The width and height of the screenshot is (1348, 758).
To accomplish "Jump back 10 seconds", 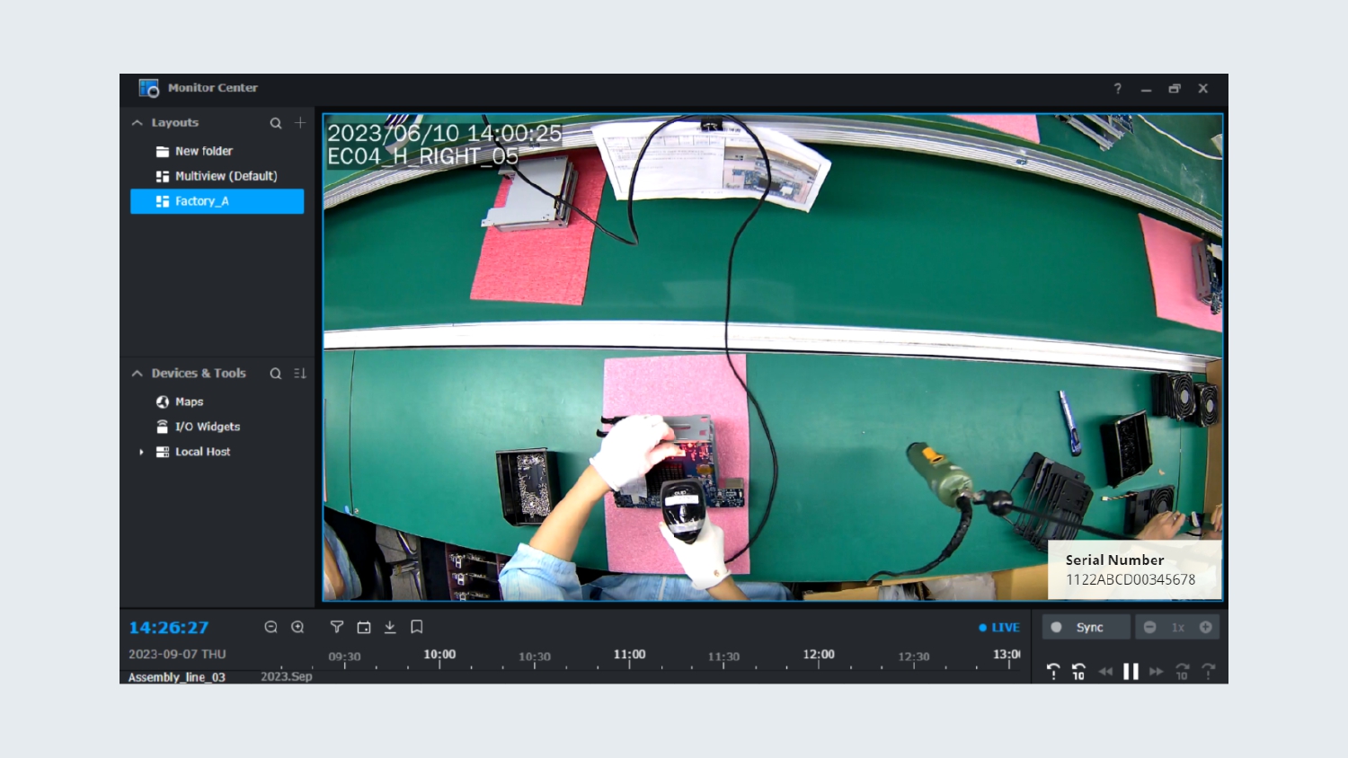I will [x=1078, y=671].
